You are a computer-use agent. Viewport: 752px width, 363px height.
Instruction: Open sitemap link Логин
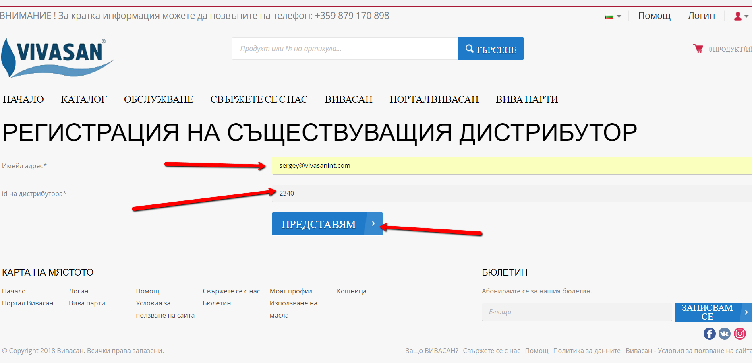79,291
